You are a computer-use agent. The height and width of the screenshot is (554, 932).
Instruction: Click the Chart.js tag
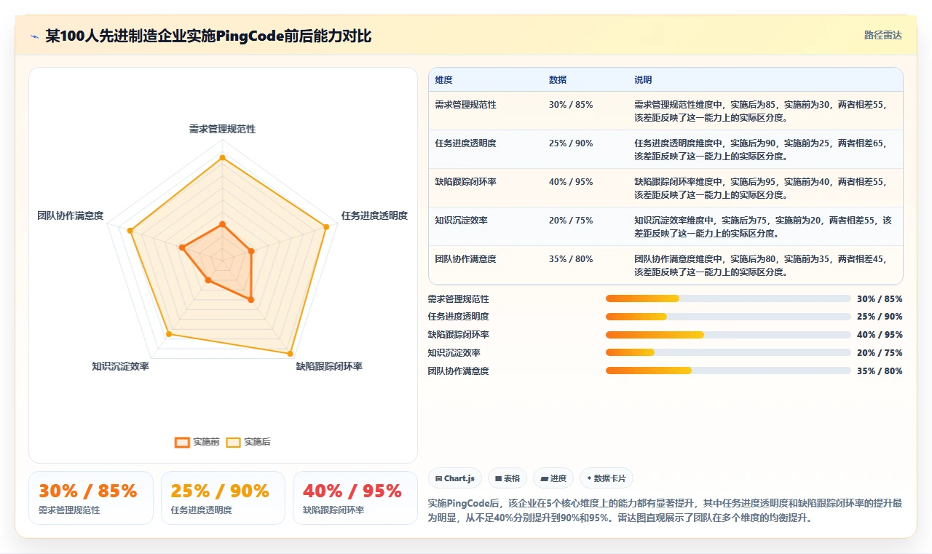pyautogui.click(x=455, y=478)
